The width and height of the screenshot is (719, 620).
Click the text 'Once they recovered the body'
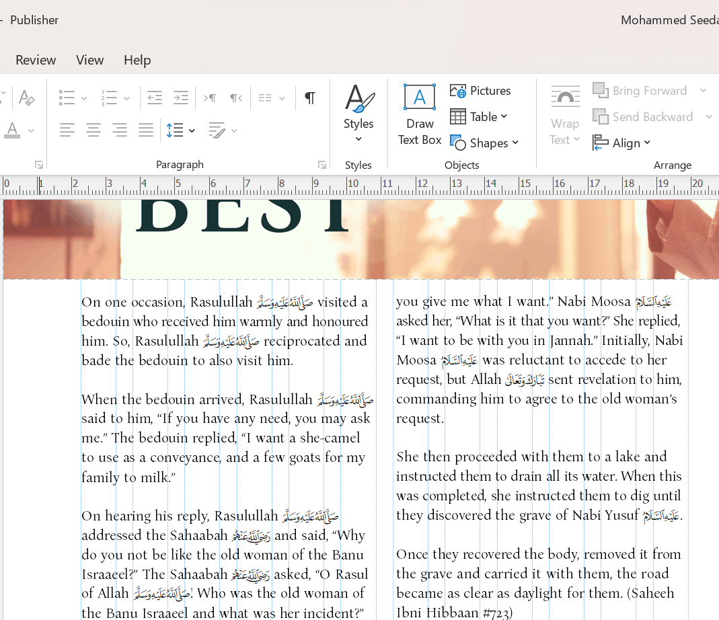(x=488, y=554)
